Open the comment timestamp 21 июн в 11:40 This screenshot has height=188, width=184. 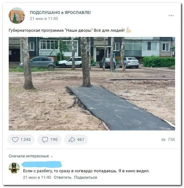point(37,177)
